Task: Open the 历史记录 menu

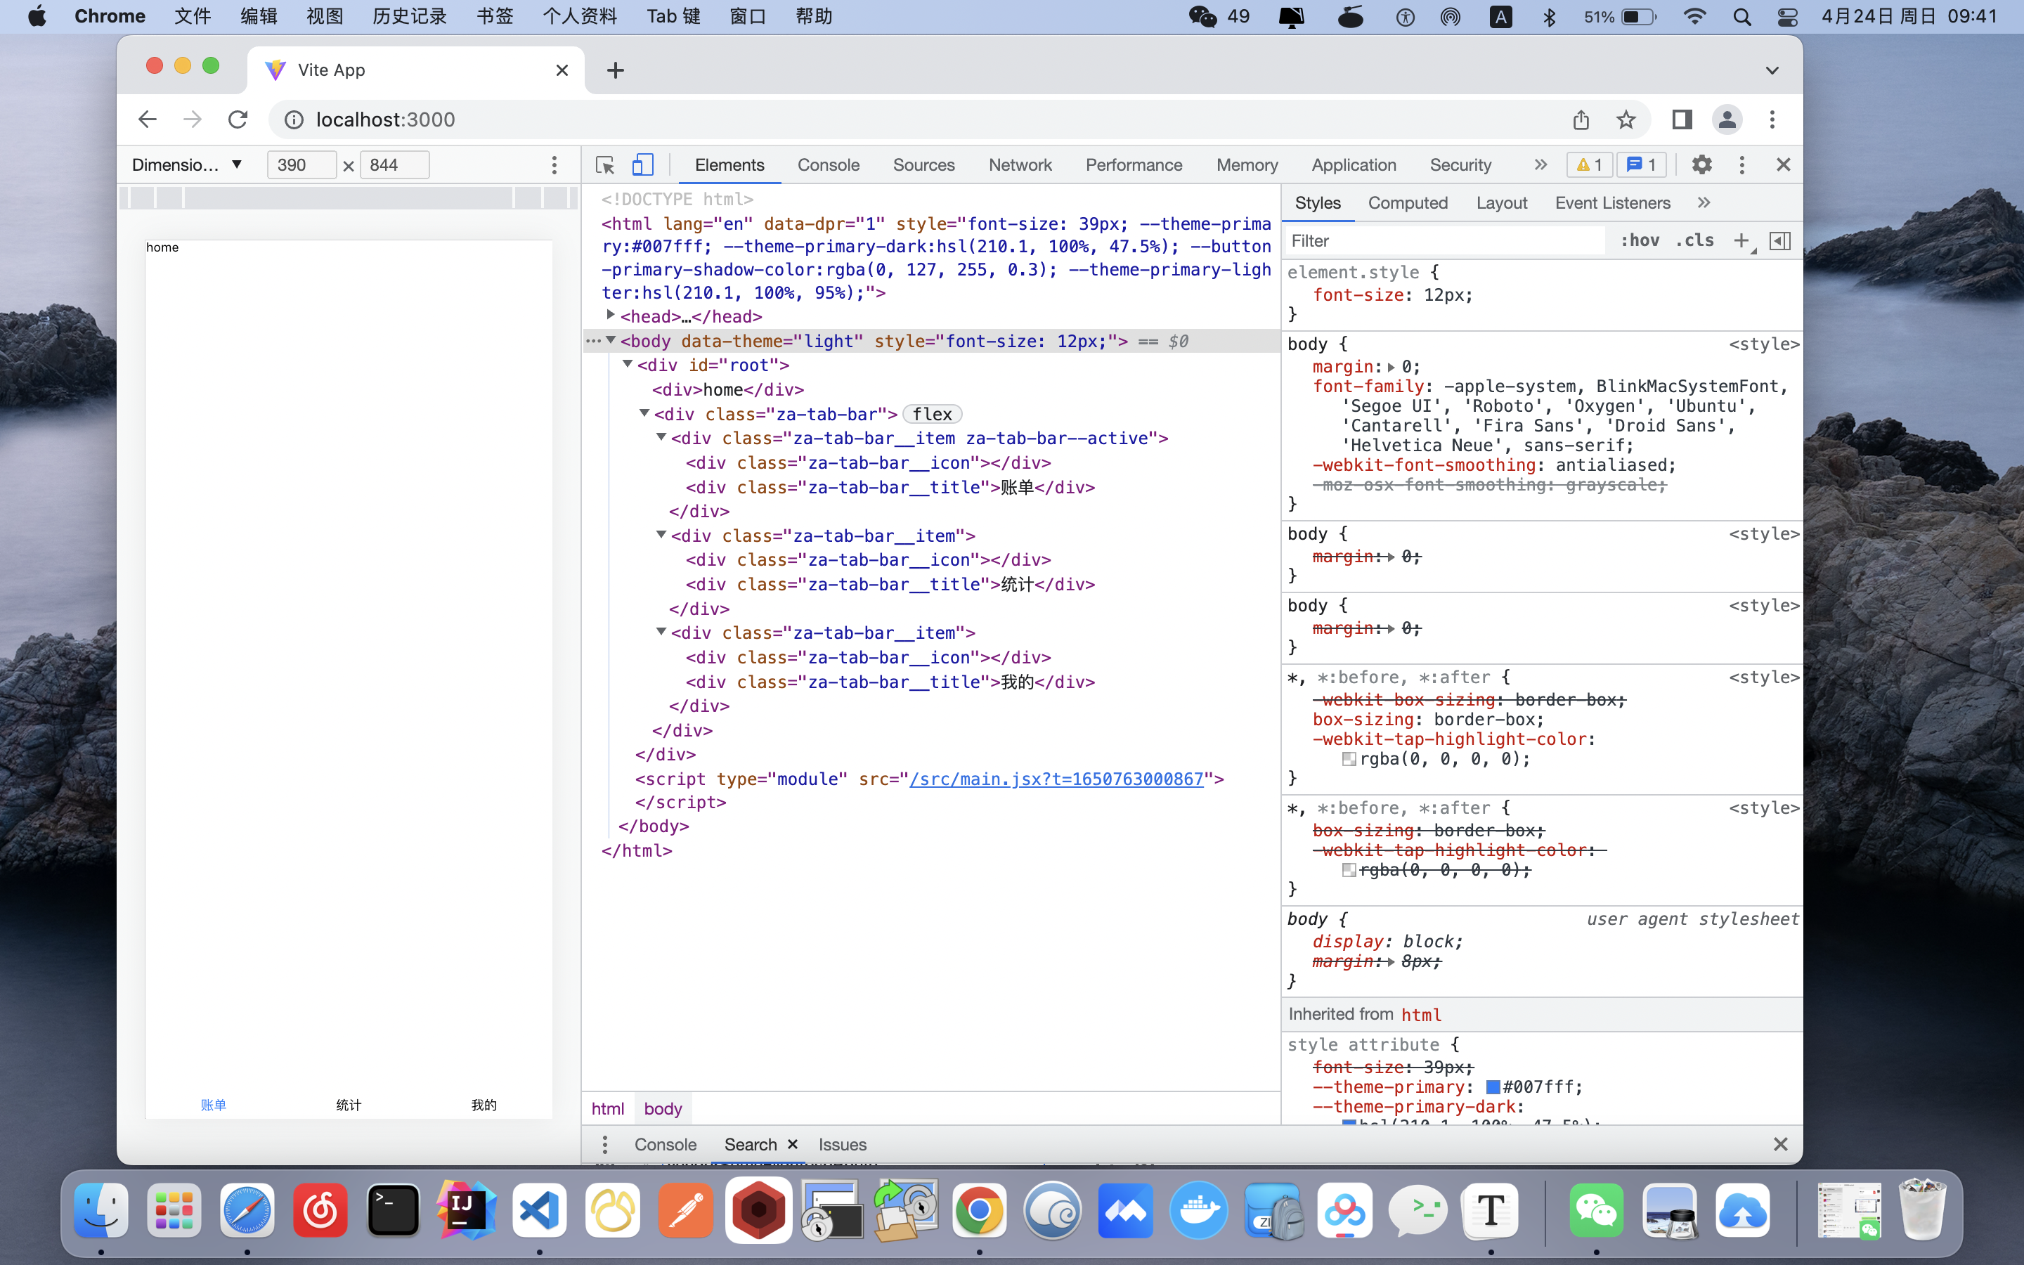Action: [x=409, y=17]
